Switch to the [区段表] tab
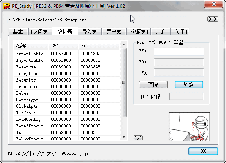 click(x=40, y=32)
